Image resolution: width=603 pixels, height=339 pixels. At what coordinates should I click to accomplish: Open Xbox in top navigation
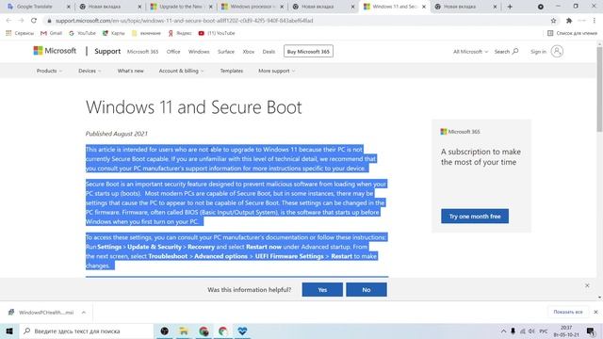[x=249, y=52]
